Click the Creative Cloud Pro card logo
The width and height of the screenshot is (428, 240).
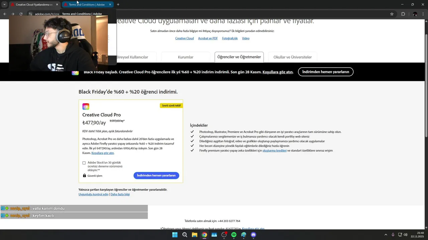pyautogui.click(x=86, y=107)
